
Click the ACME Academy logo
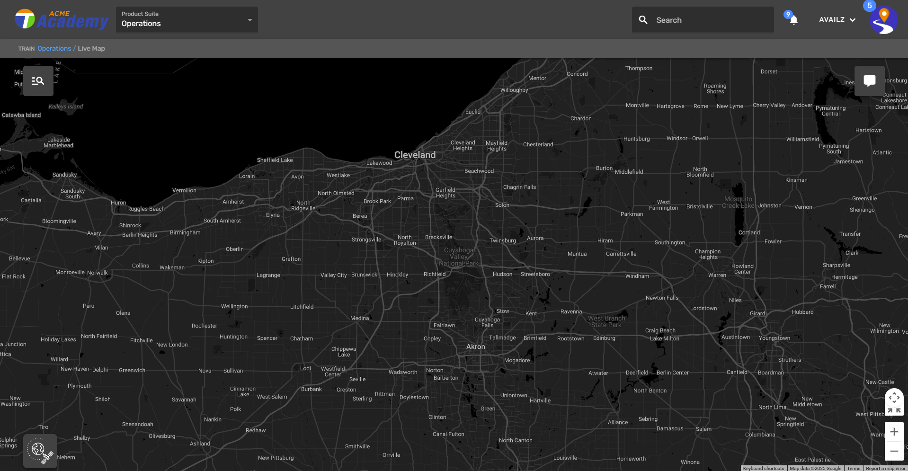pyautogui.click(x=62, y=20)
